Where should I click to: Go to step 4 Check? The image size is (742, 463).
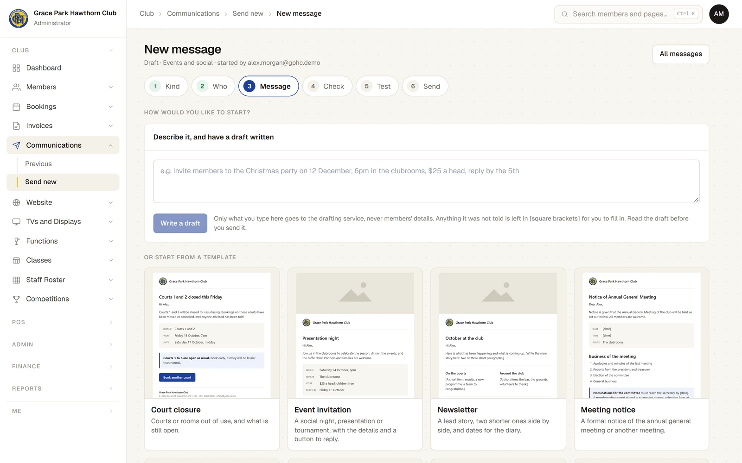tap(327, 86)
